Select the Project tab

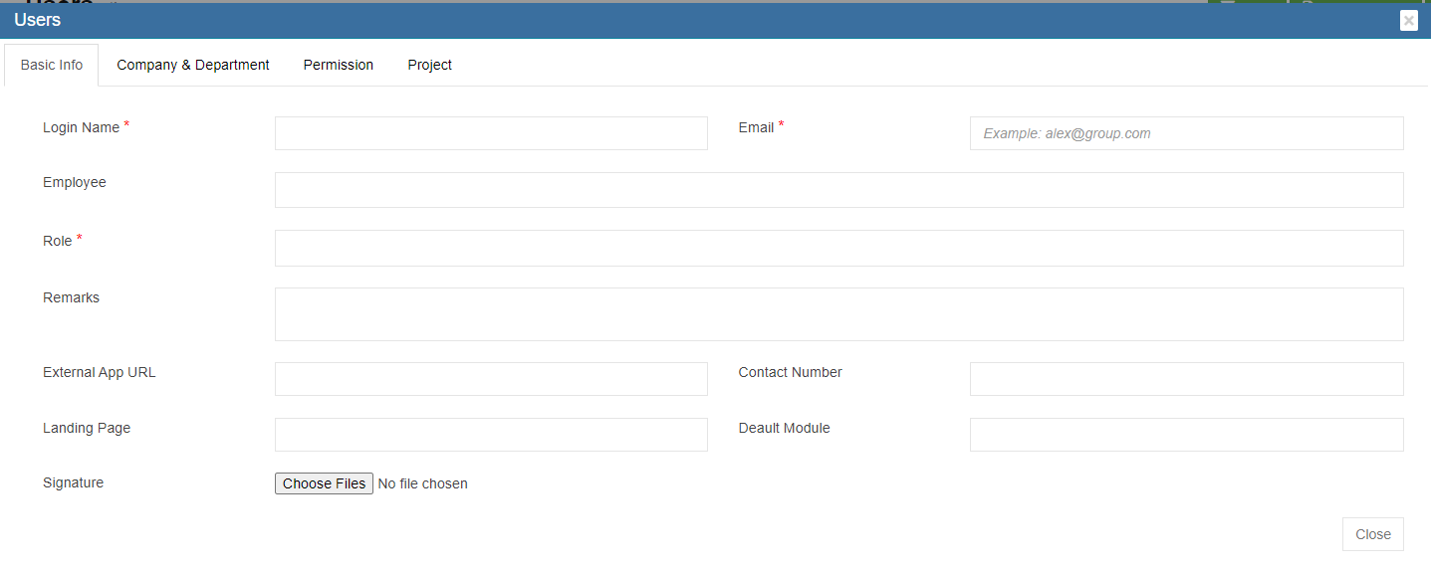[x=429, y=65]
